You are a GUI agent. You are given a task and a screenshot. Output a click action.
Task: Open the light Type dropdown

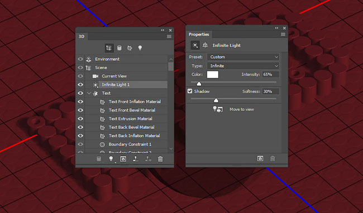point(243,66)
